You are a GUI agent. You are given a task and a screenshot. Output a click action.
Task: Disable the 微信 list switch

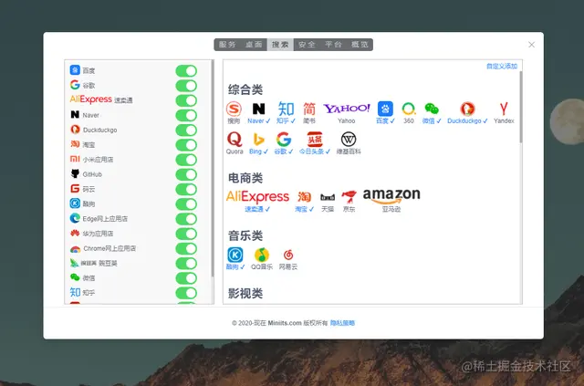186,278
